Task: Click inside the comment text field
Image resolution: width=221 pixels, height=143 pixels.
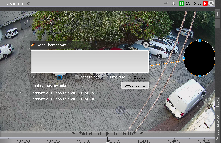Action: click(90, 61)
